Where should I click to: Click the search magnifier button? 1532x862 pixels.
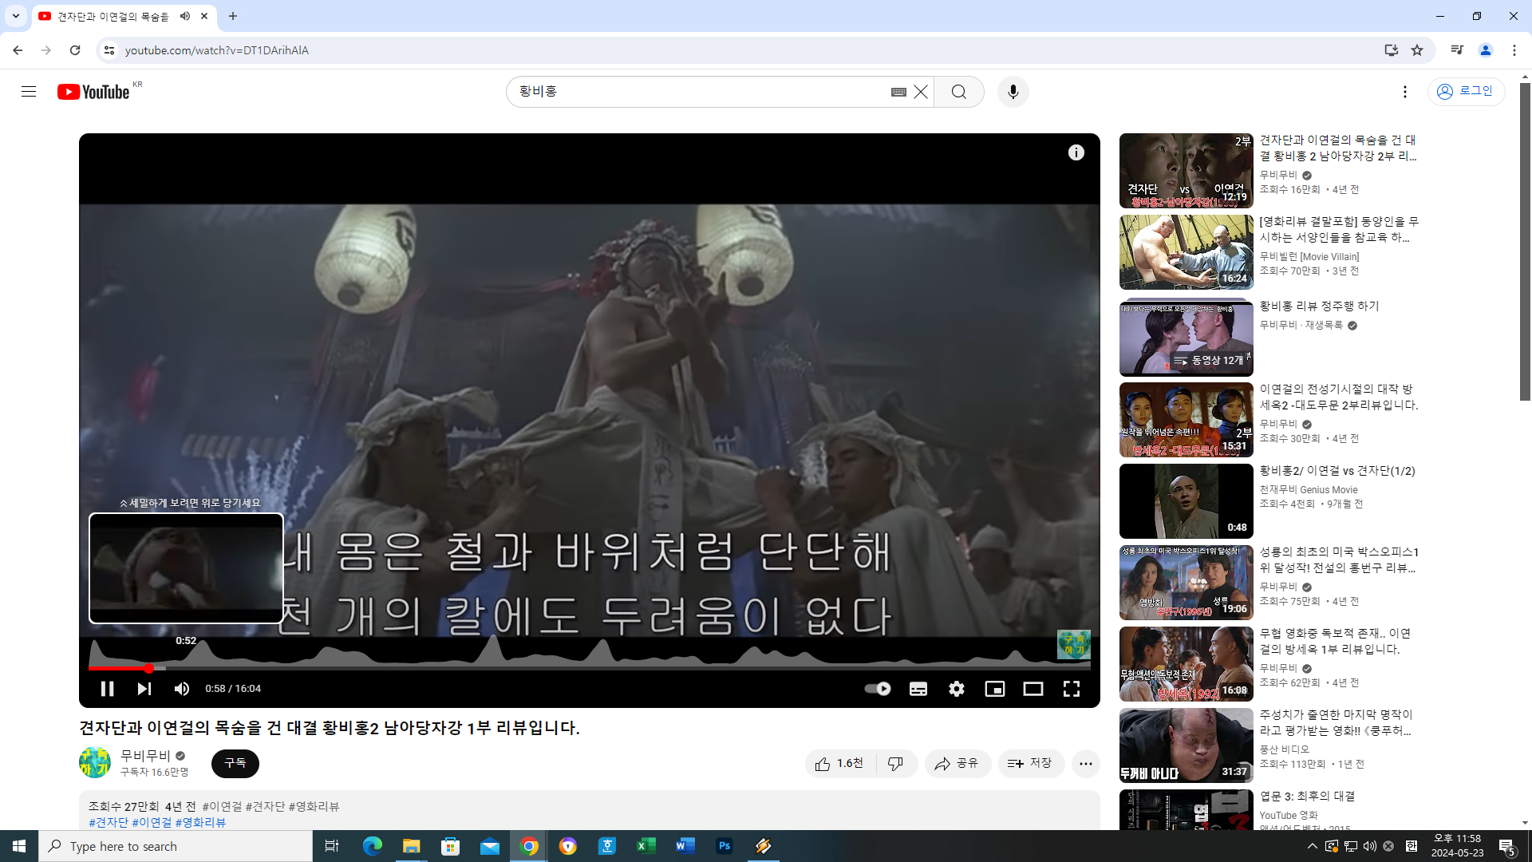click(959, 92)
